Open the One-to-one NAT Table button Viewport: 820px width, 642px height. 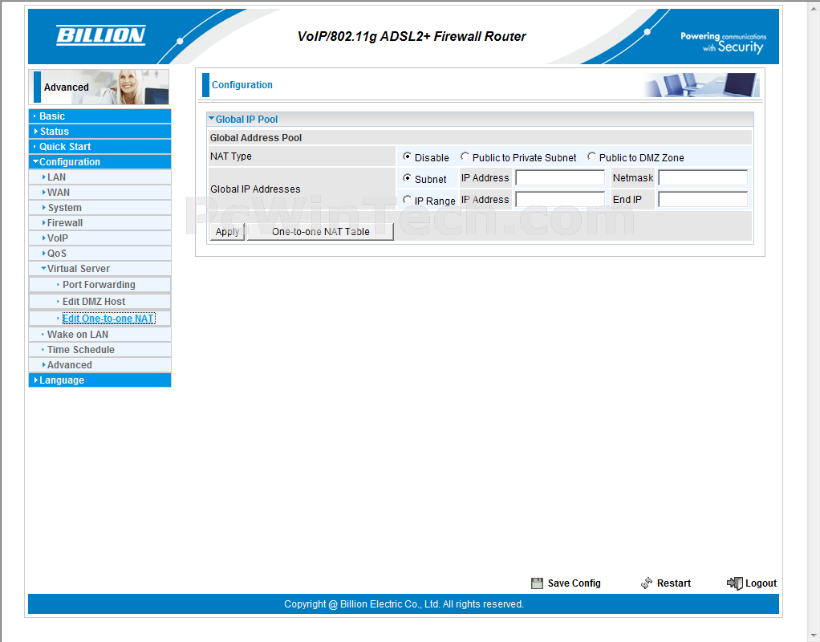(x=320, y=232)
